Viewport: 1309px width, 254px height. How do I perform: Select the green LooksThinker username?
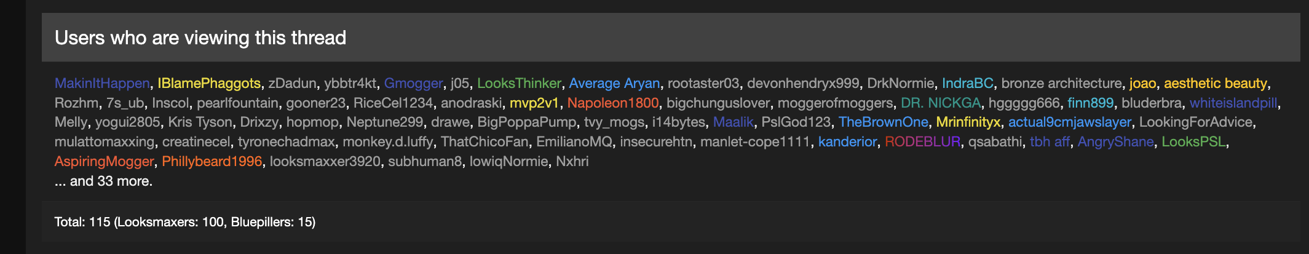[x=519, y=83]
